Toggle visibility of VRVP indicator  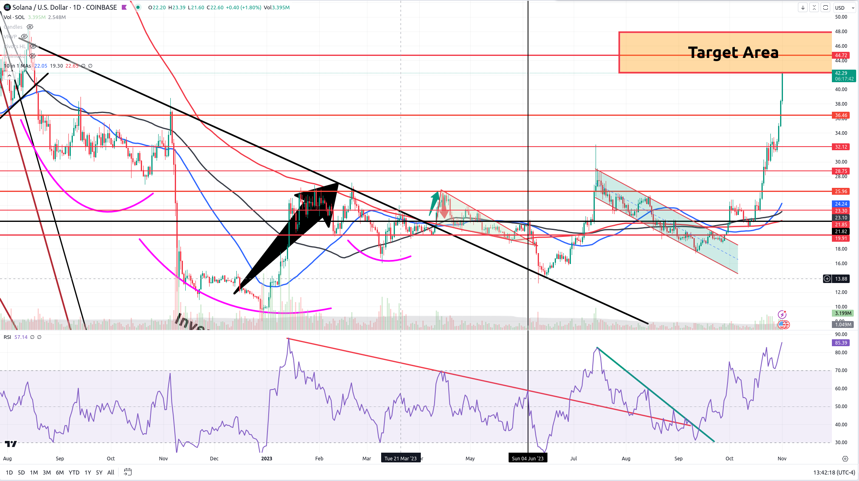(x=24, y=36)
